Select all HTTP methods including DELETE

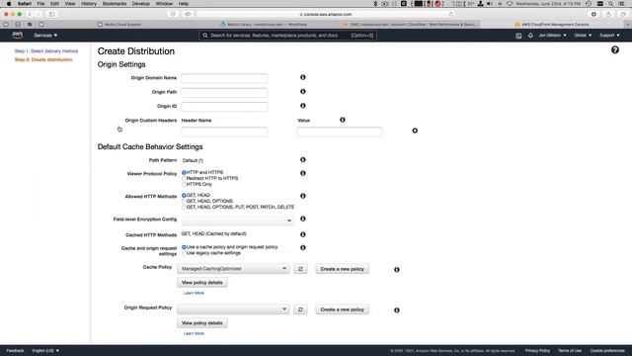[x=184, y=207]
